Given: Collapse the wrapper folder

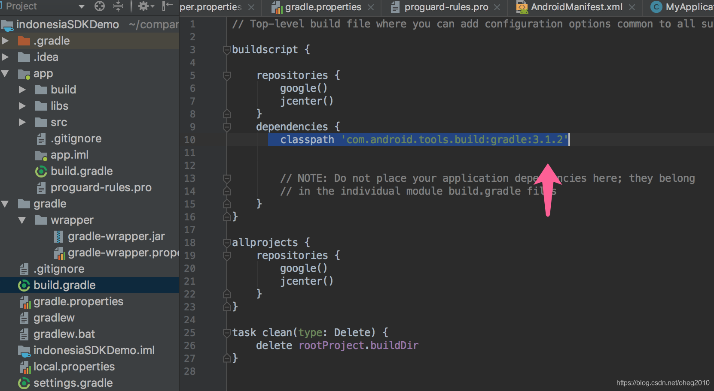Looking at the screenshot, I should (22, 220).
